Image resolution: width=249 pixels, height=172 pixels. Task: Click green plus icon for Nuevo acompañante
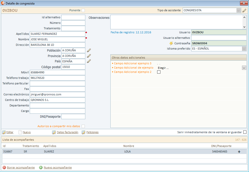tap(41, 167)
